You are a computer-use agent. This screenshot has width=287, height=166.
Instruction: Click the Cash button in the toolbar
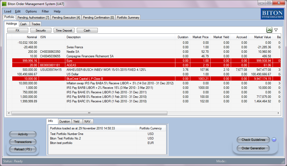point(87,30)
